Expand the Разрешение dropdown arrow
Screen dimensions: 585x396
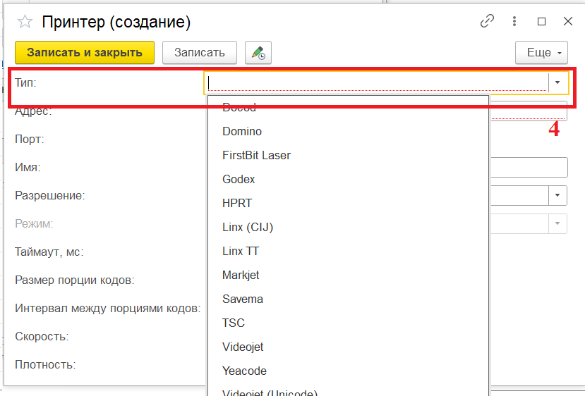(557, 196)
